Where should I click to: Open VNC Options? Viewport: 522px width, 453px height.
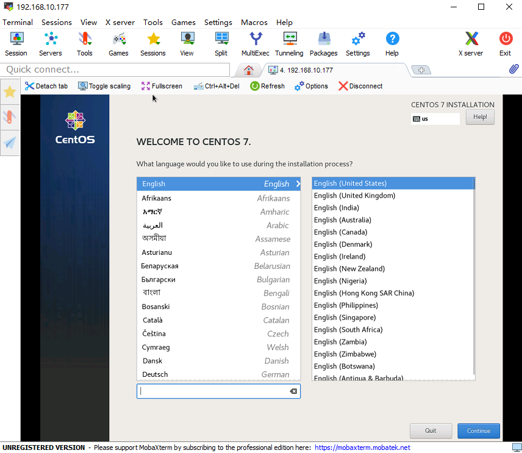311,86
